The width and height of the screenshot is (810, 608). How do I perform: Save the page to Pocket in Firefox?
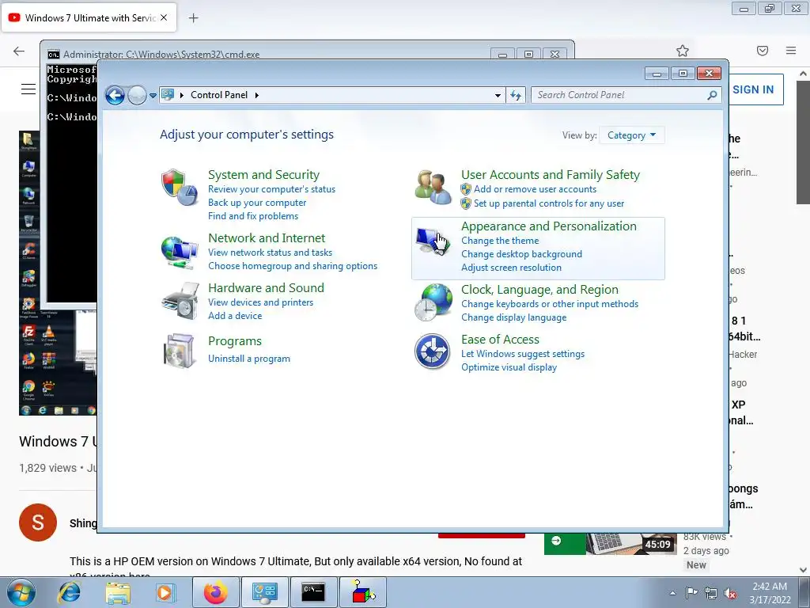click(x=763, y=51)
